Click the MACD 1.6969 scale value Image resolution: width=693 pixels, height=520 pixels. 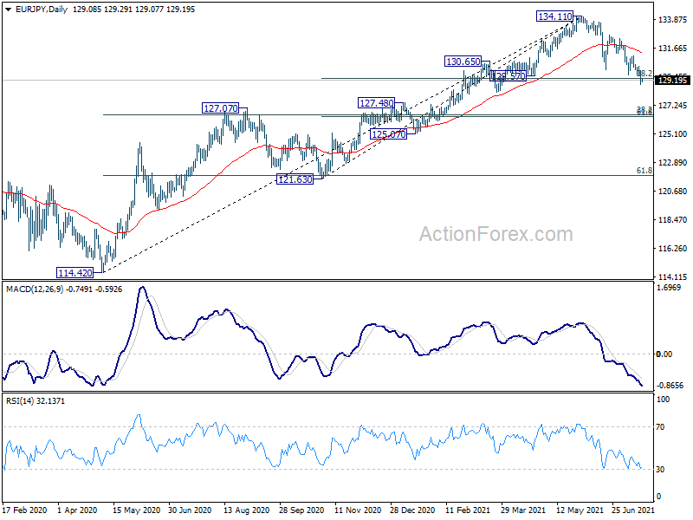[x=669, y=288]
